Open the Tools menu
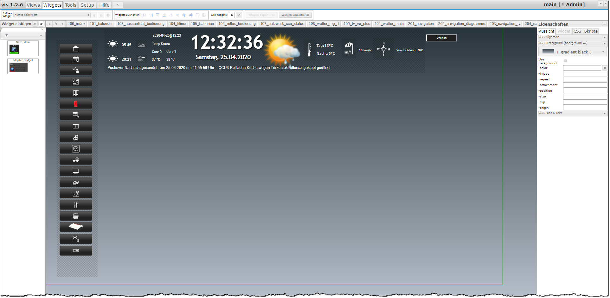The height and width of the screenshot is (298, 610). coord(70,5)
